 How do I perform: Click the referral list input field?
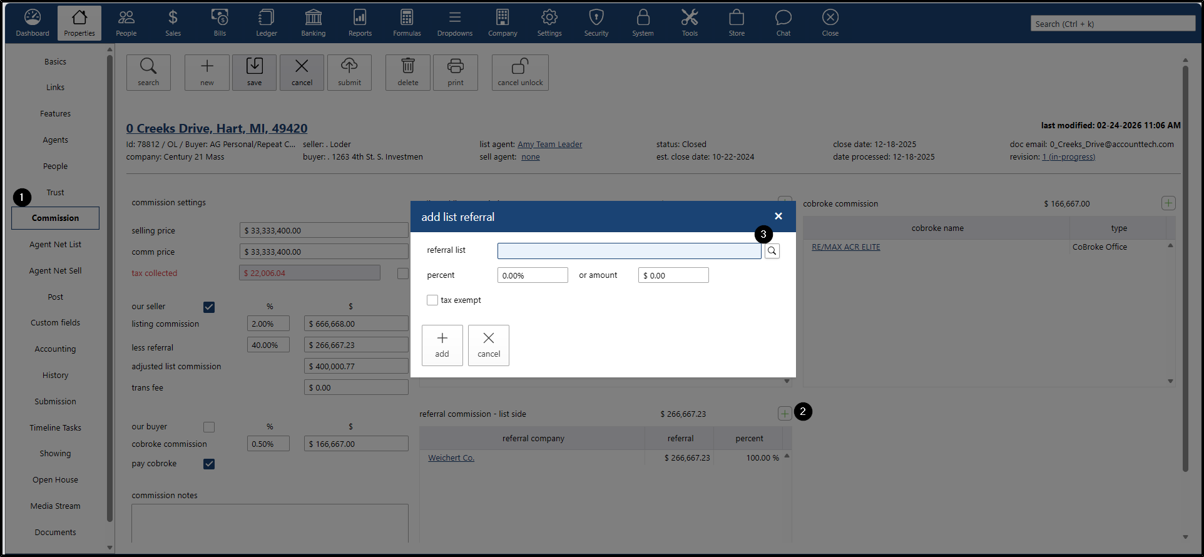(629, 251)
